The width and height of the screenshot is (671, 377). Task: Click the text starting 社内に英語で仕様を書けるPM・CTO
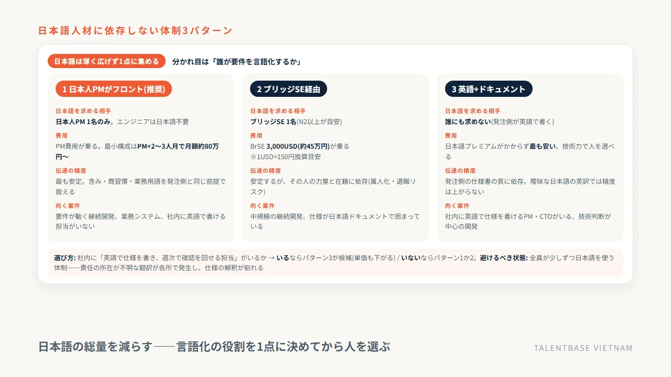528,221
